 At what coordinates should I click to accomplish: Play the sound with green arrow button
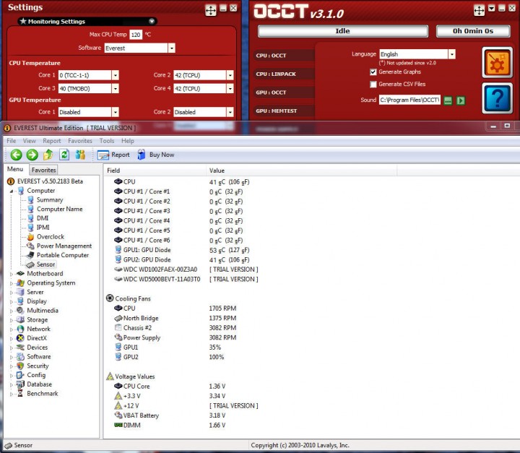tap(461, 100)
